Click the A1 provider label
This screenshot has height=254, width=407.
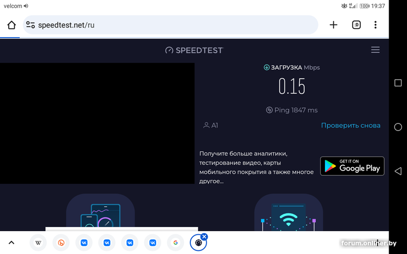pyautogui.click(x=215, y=125)
